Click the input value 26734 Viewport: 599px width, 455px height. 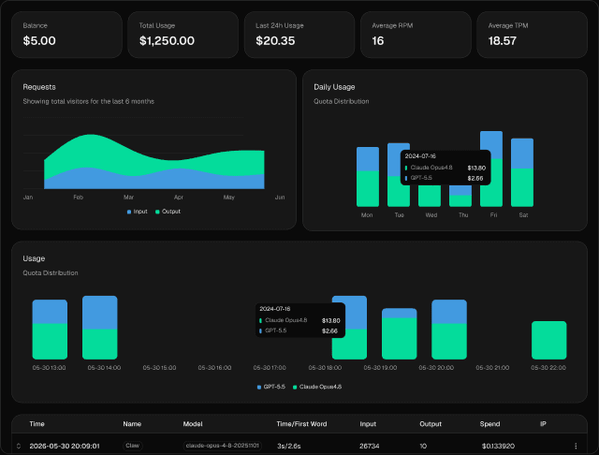coord(370,446)
